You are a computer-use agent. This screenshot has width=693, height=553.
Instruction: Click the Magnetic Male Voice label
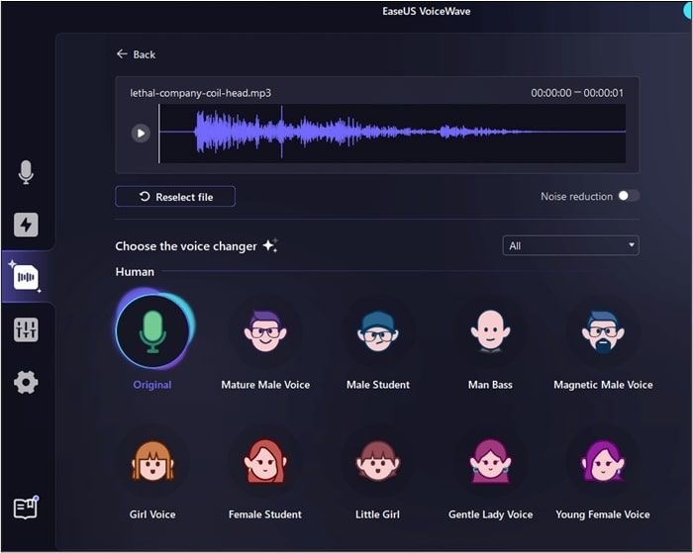click(x=603, y=385)
